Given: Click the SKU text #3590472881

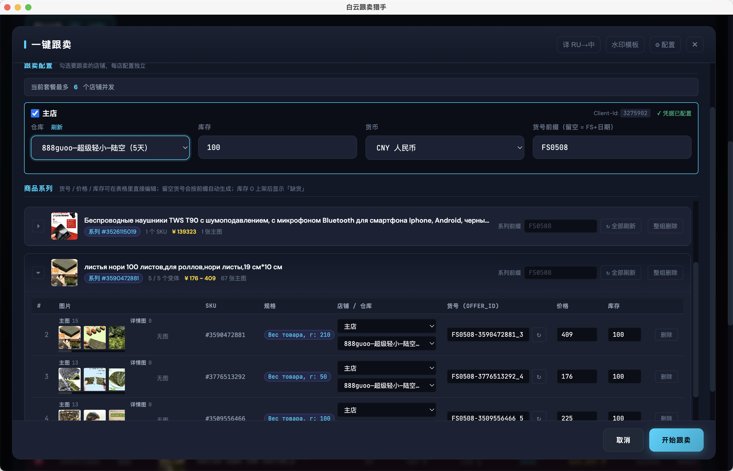Looking at the screenshot, I should 225,335.
